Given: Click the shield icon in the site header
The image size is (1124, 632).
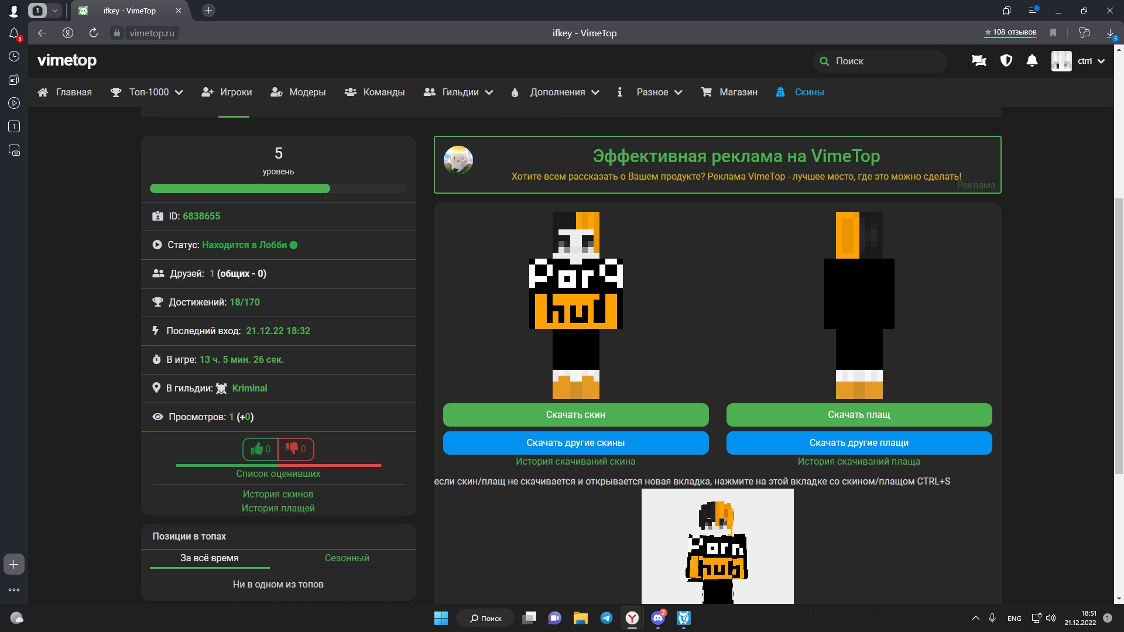Looking at the screenshot, I should click(x=1006, y=61).
